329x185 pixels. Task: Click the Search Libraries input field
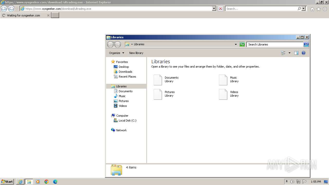pyautogui.click(x=275, y=44)
